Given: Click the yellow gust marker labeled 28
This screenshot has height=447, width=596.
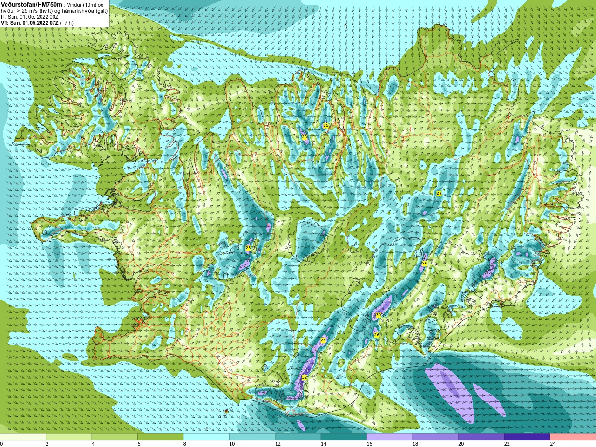Looking at the screenshot, I should [x=305, y=137].
